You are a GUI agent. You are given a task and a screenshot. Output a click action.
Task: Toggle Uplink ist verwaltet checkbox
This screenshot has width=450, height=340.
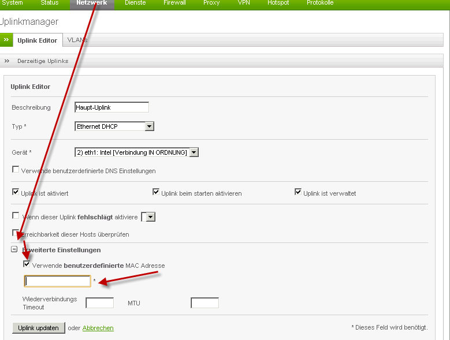[x=298, y=192]
